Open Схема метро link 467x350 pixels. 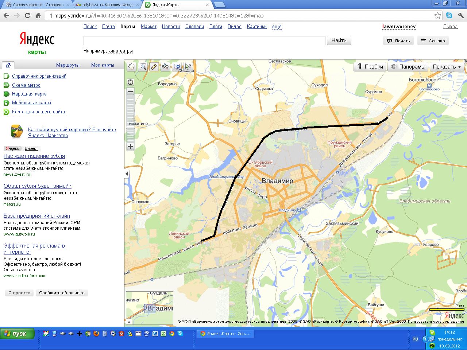pyautogui.click(x=26, y=85)
